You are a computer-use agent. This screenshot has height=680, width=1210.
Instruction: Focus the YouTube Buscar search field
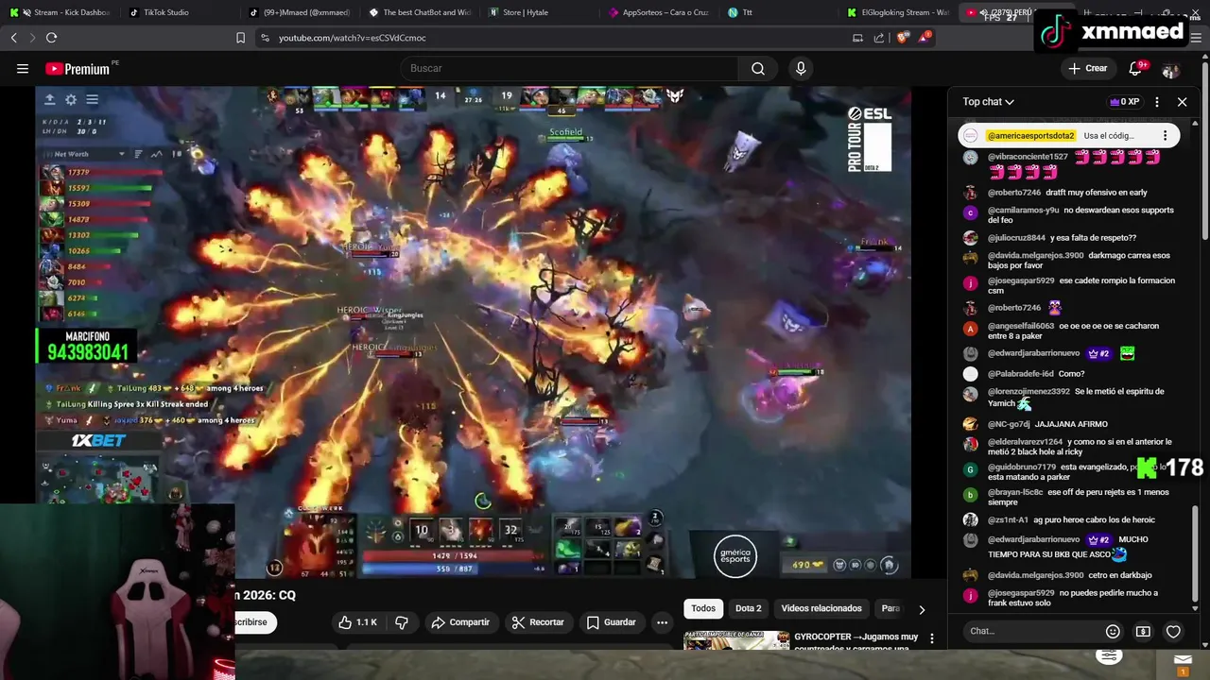click(x=569, y=68)
